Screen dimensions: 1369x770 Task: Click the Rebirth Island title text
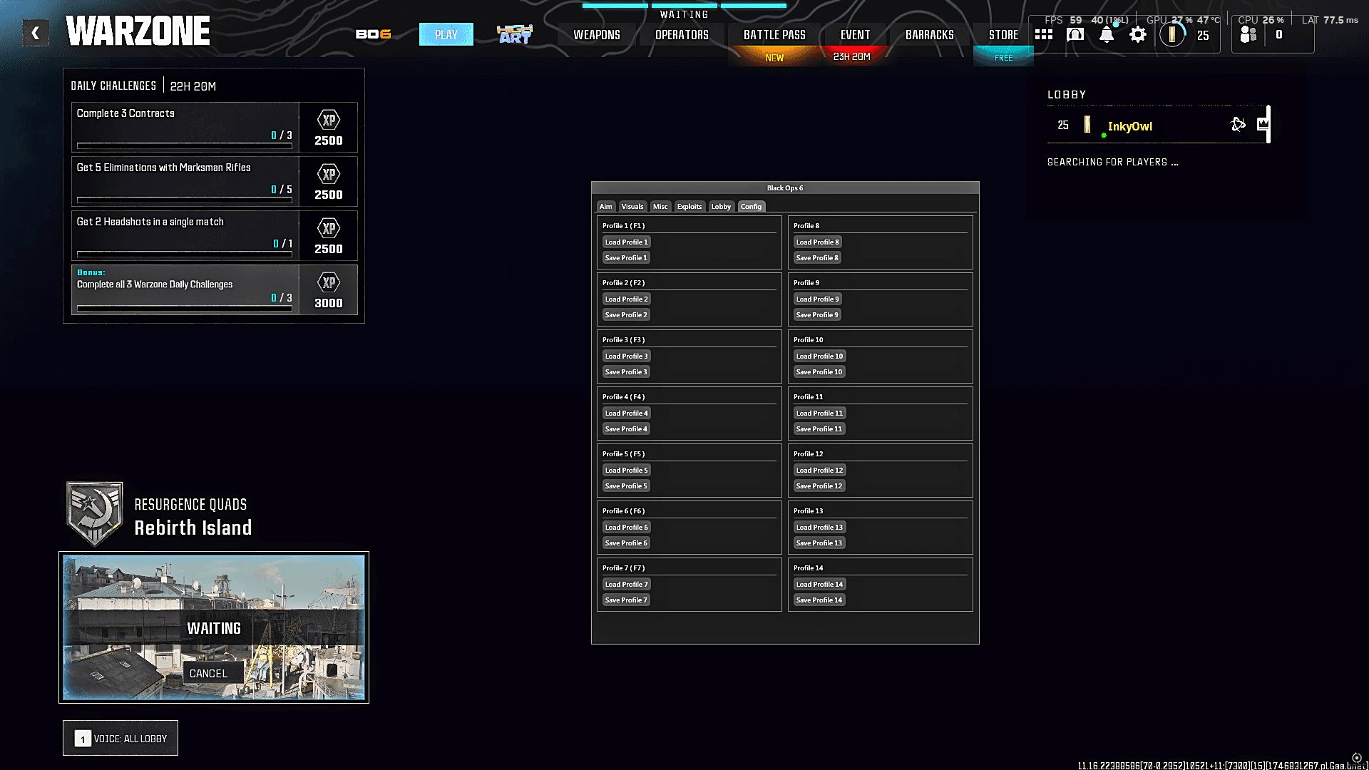pos(193,528)
